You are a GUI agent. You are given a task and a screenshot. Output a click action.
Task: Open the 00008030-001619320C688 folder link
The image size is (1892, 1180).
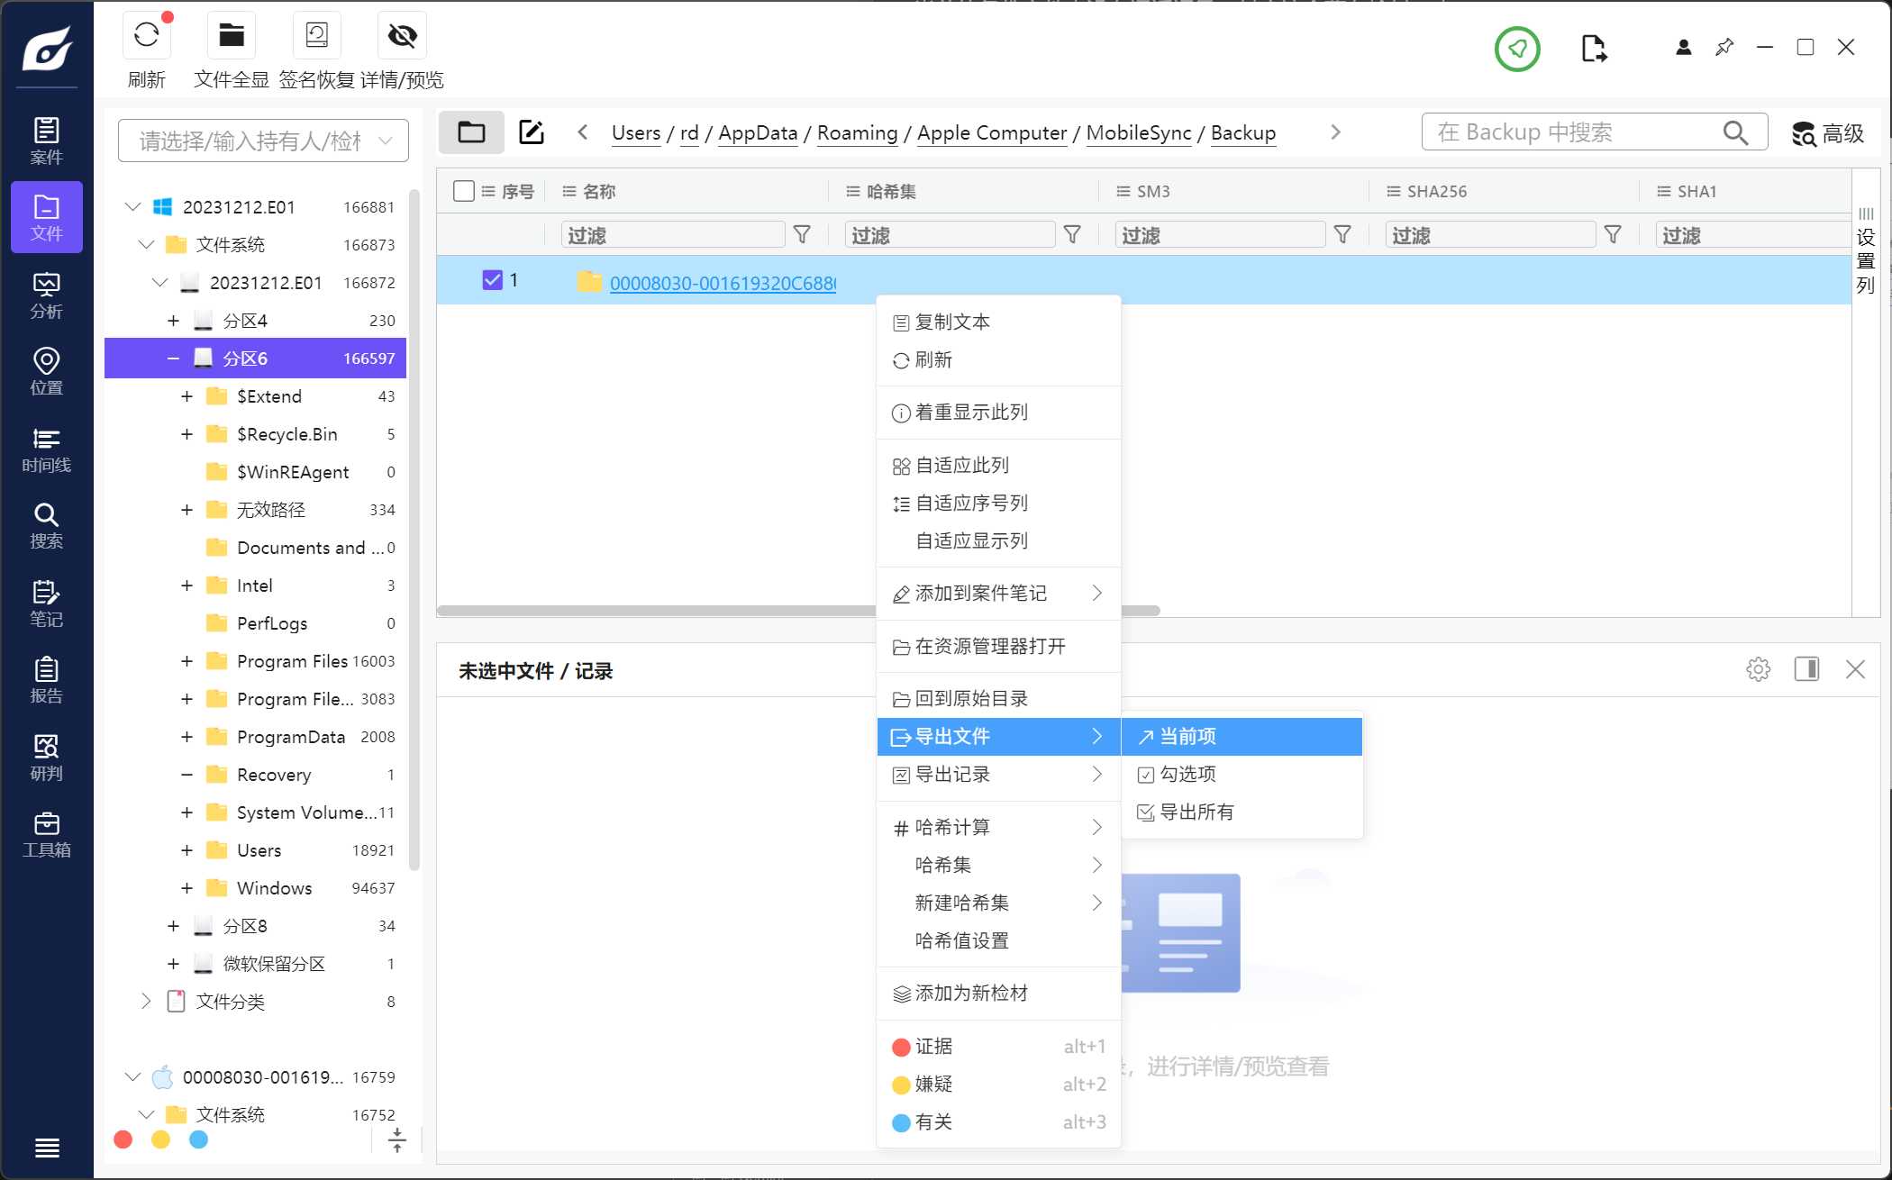pos(723,283)
